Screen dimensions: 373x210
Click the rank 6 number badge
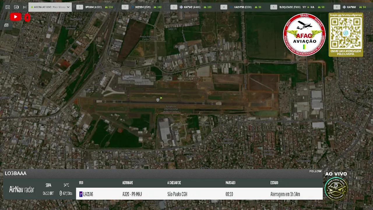(x=337, y=7)
